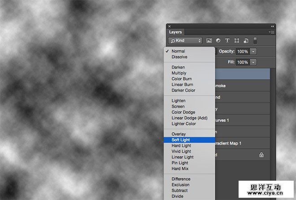296x200 pixels.
Task: Click the type layer filter icon
Action: coord(227,40)
